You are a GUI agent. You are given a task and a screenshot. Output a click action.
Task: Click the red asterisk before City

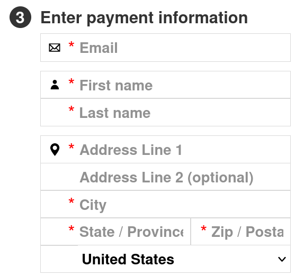[71, 201]
